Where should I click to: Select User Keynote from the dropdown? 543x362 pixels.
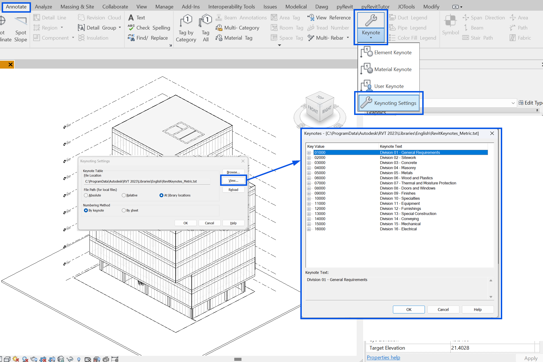click(388, 86)
